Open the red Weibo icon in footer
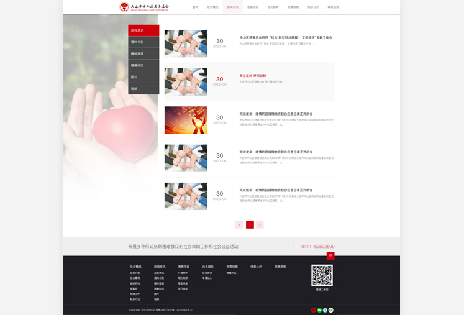The width and height of the screenshot is (464, 315). [x=314, y=310]
